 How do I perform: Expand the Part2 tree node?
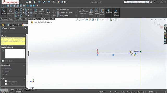[29, 22]
